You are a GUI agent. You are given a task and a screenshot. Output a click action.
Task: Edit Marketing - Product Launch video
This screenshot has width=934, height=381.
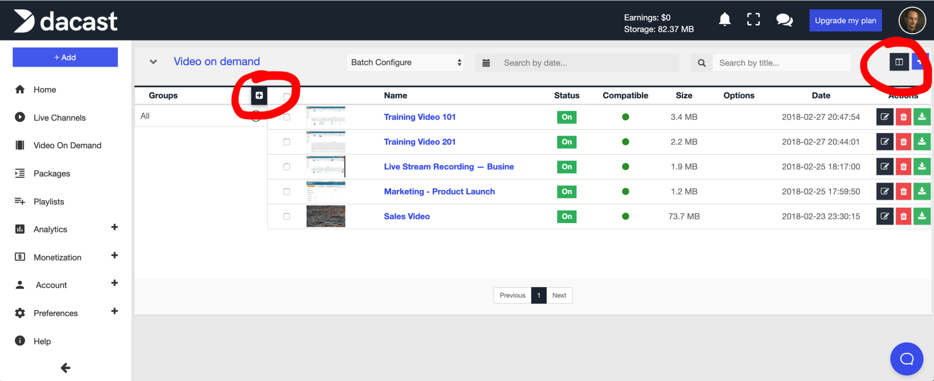pos(885,192)
